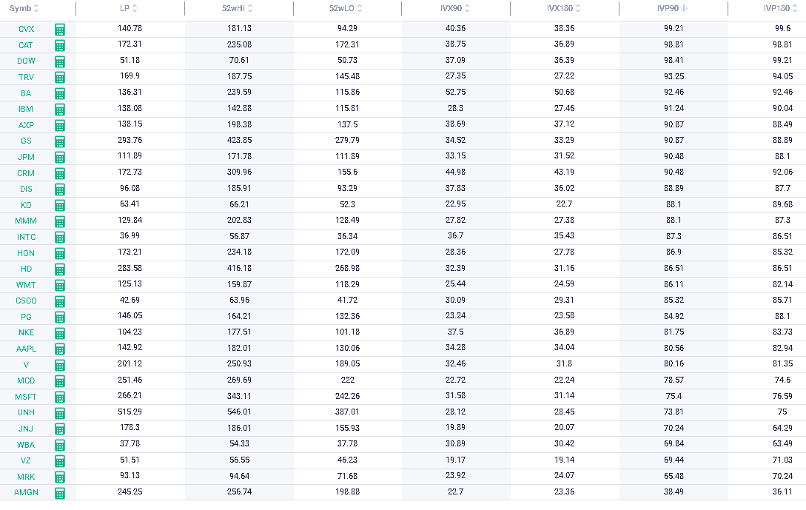Open the calculator icon for BA
Image resolution: width=806 pixels, height=510 pixels.
pos(60,93)
